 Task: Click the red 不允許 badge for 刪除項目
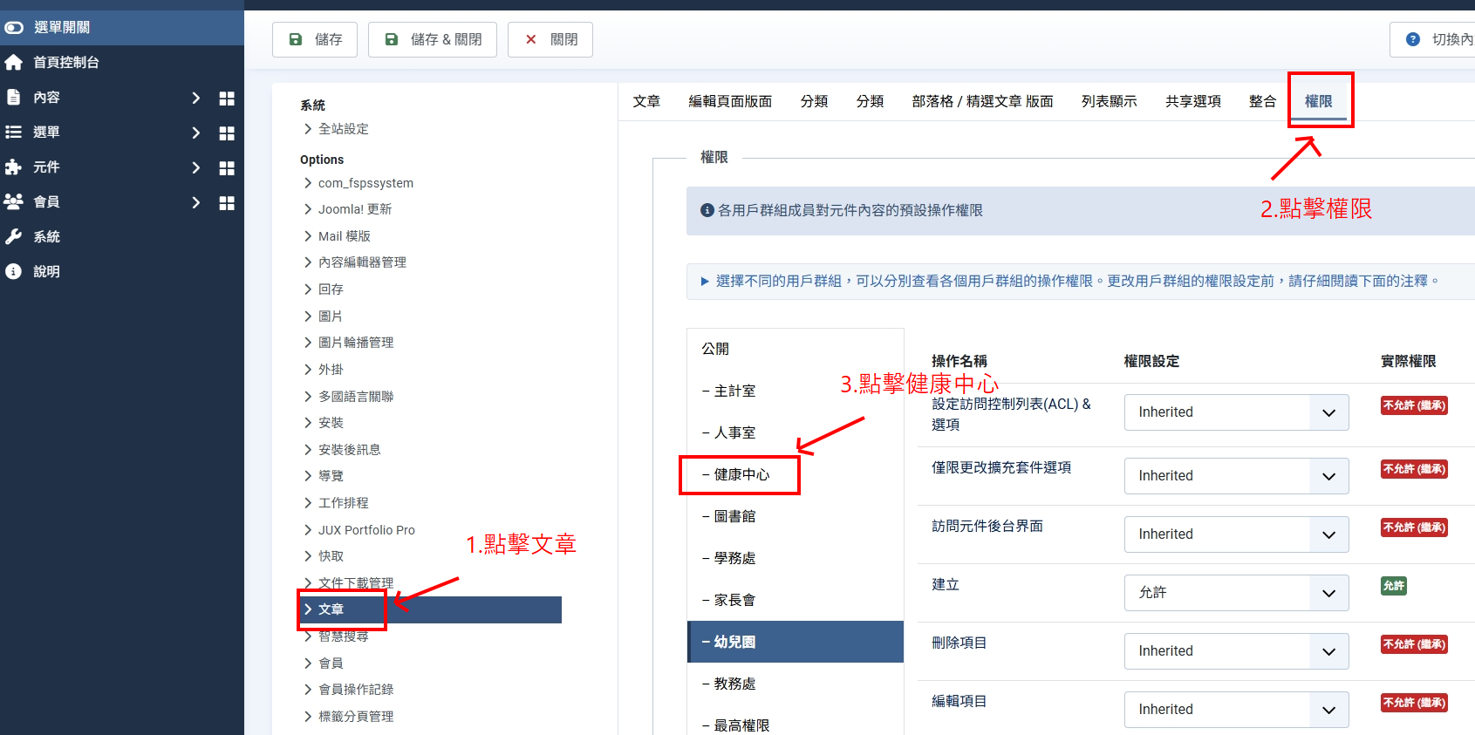point(1414,644)
